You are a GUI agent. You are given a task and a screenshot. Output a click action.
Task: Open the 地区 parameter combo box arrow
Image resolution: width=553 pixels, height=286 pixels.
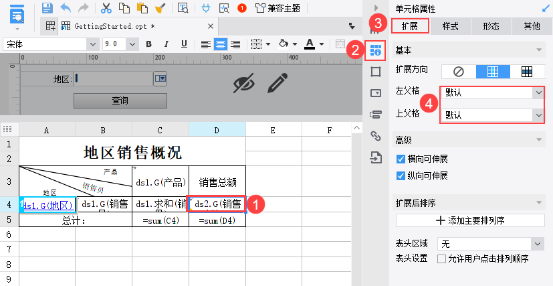tap(160, 78)
